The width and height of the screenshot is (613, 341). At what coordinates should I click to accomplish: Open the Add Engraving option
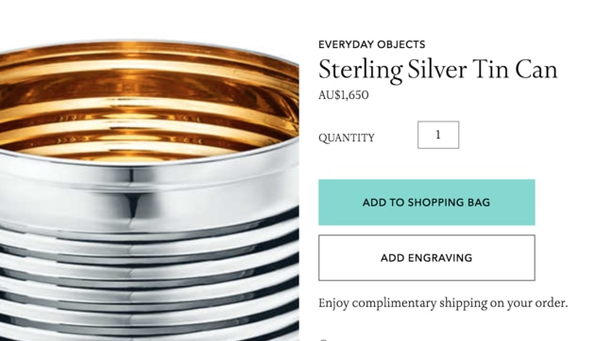coord(427,257)
